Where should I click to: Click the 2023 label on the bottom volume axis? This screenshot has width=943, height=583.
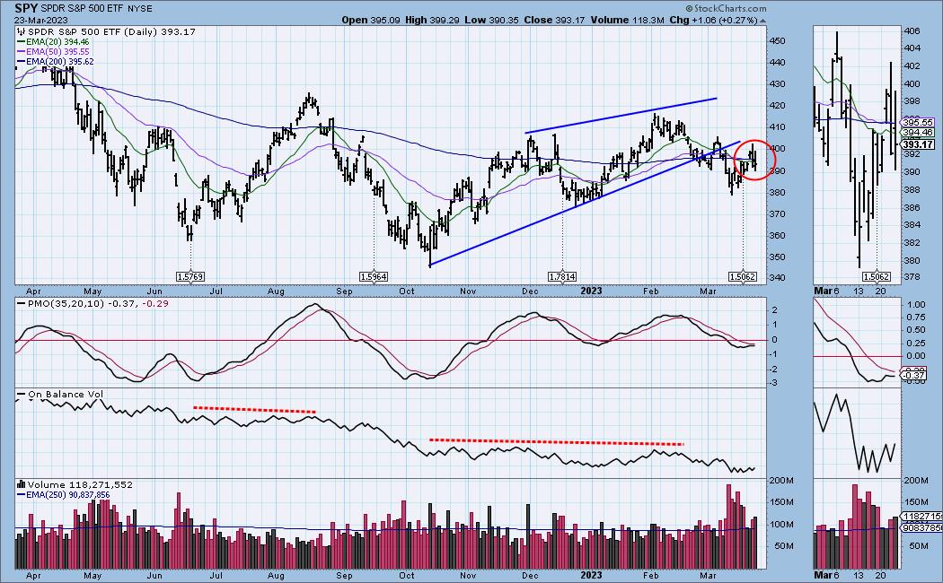pyautogui.click(x=591, y=575)
